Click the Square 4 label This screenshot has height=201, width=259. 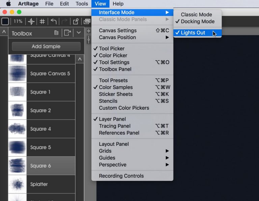click(40, 129)
